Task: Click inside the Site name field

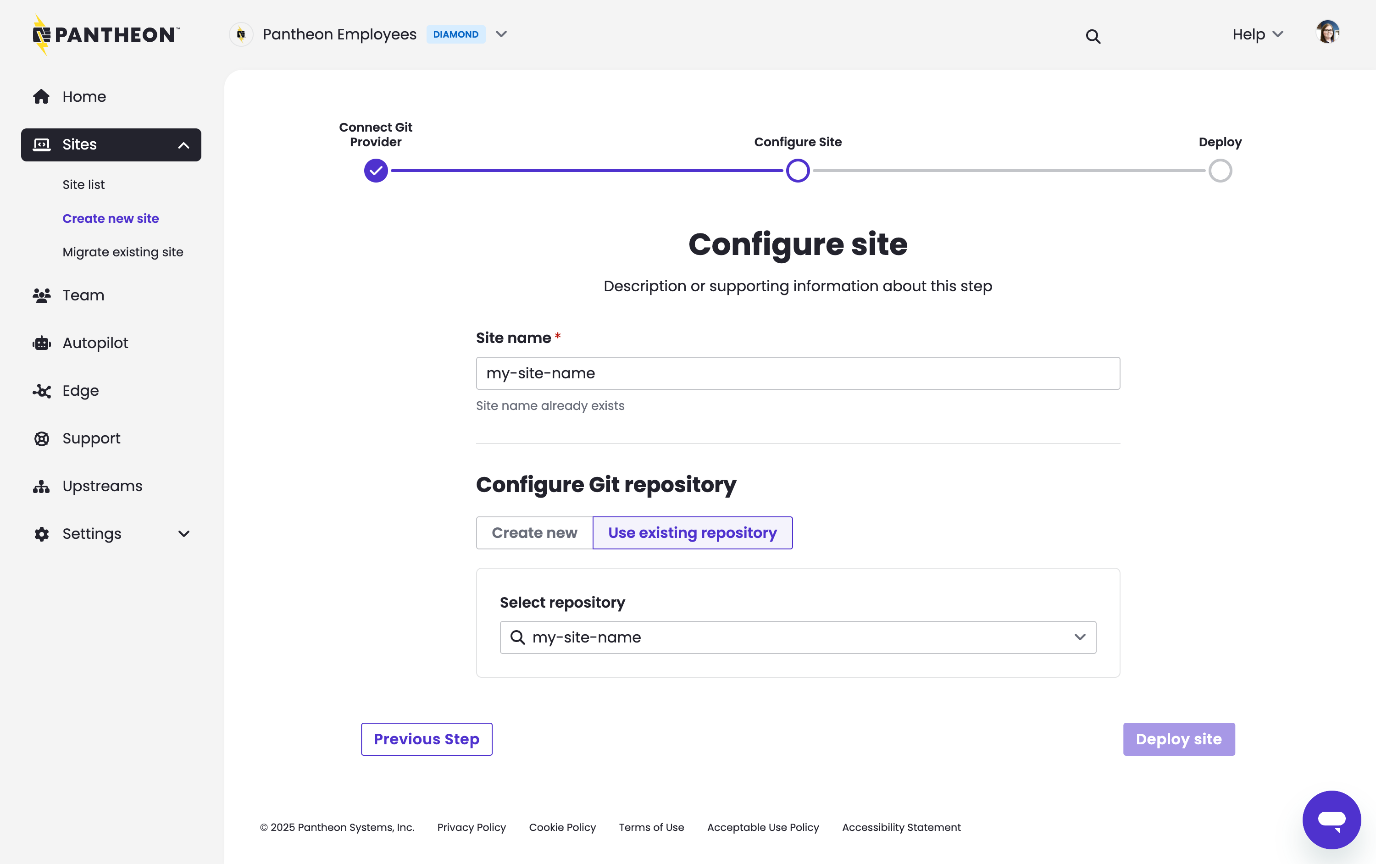Action: pos(798,373)
